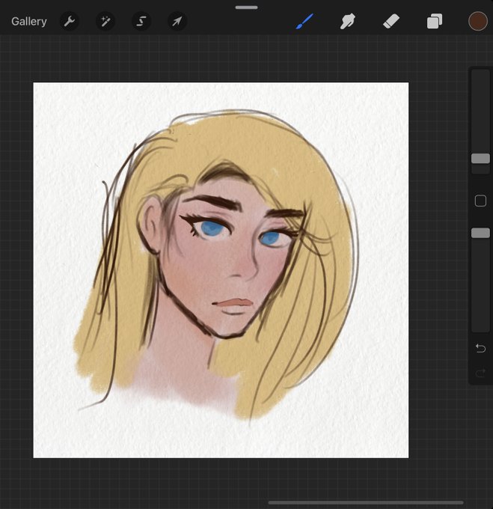
Task: Tap the top center grabber handle
Action: click(247, 7)
